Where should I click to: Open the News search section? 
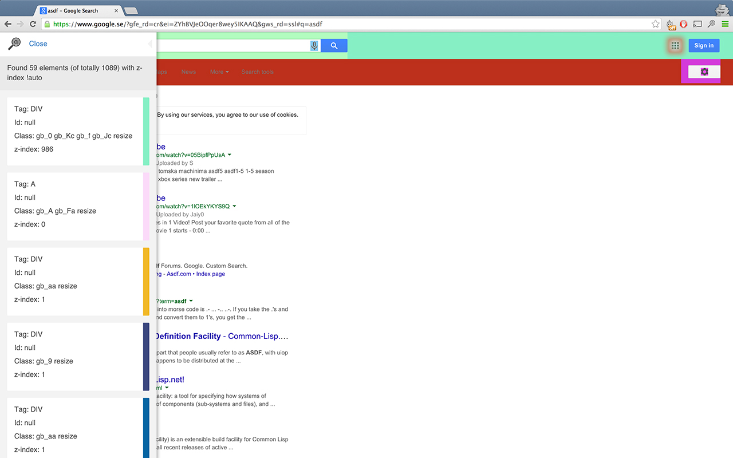[x=188, y=72]
